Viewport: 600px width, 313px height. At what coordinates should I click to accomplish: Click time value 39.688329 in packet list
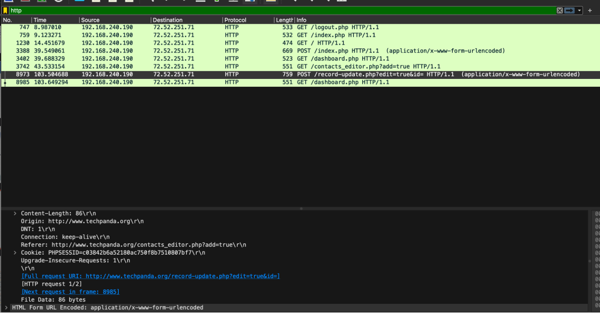tap(49, 58)
